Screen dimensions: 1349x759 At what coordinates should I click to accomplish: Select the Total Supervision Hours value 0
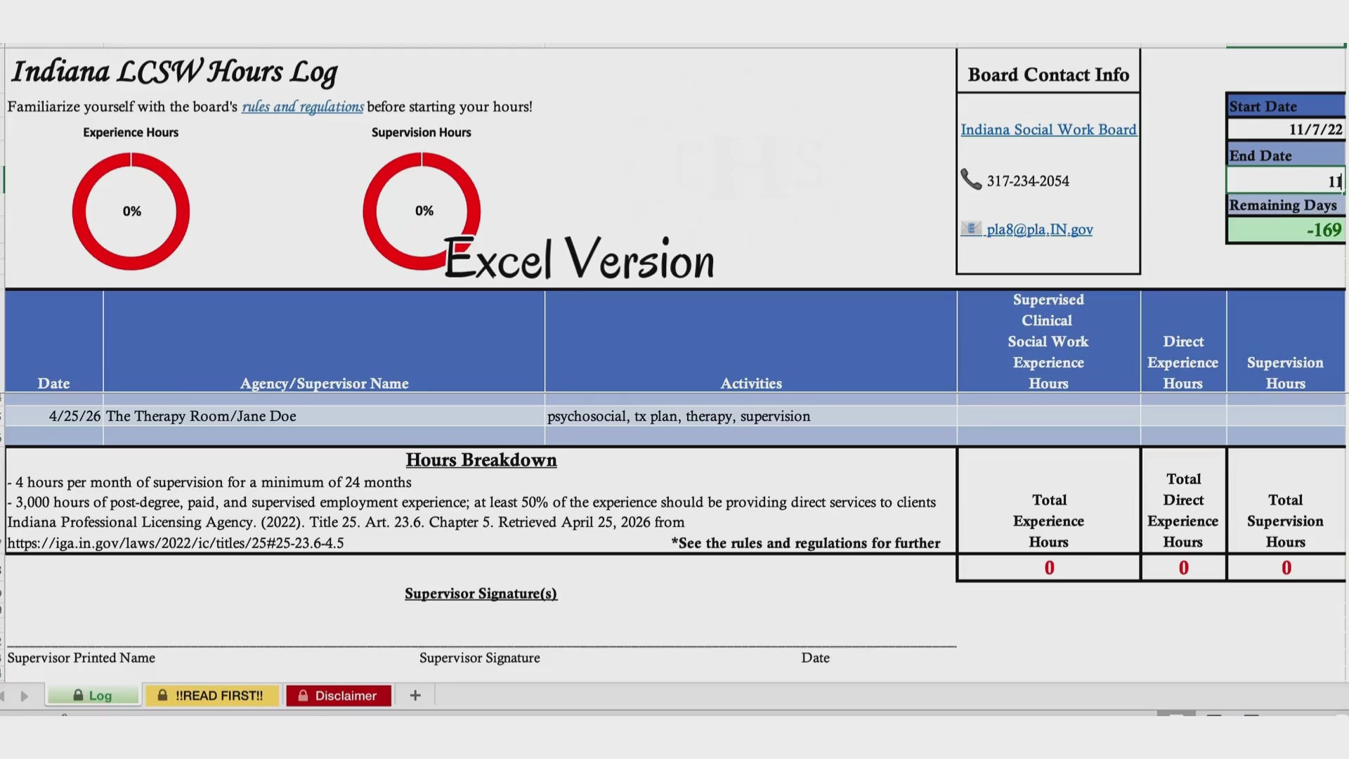point(1286,568)
